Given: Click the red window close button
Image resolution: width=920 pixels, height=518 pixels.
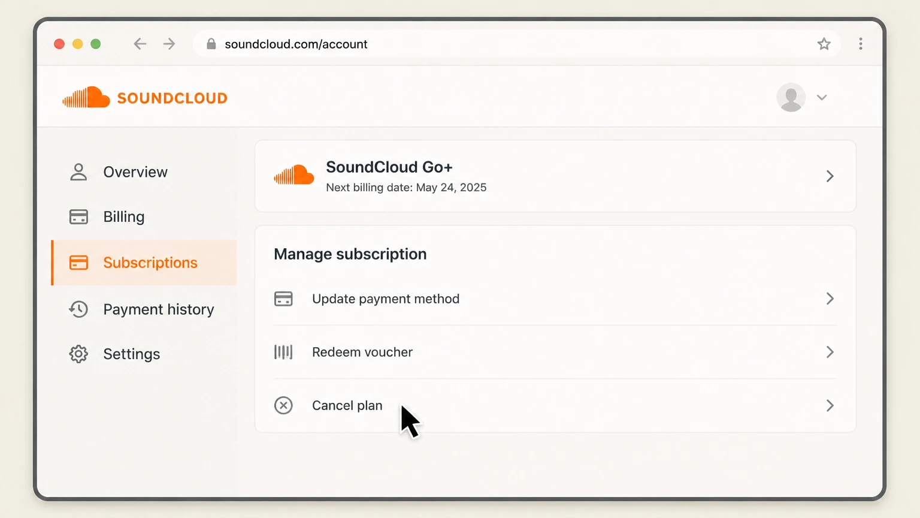Looking at the screenshot, I should pyautogui.click(x=59, y=44).
